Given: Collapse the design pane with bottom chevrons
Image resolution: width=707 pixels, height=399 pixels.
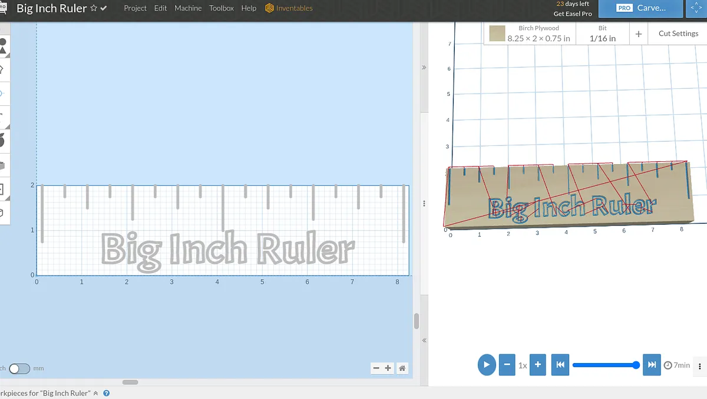Looking at the screenshot, I should (424, 341).
